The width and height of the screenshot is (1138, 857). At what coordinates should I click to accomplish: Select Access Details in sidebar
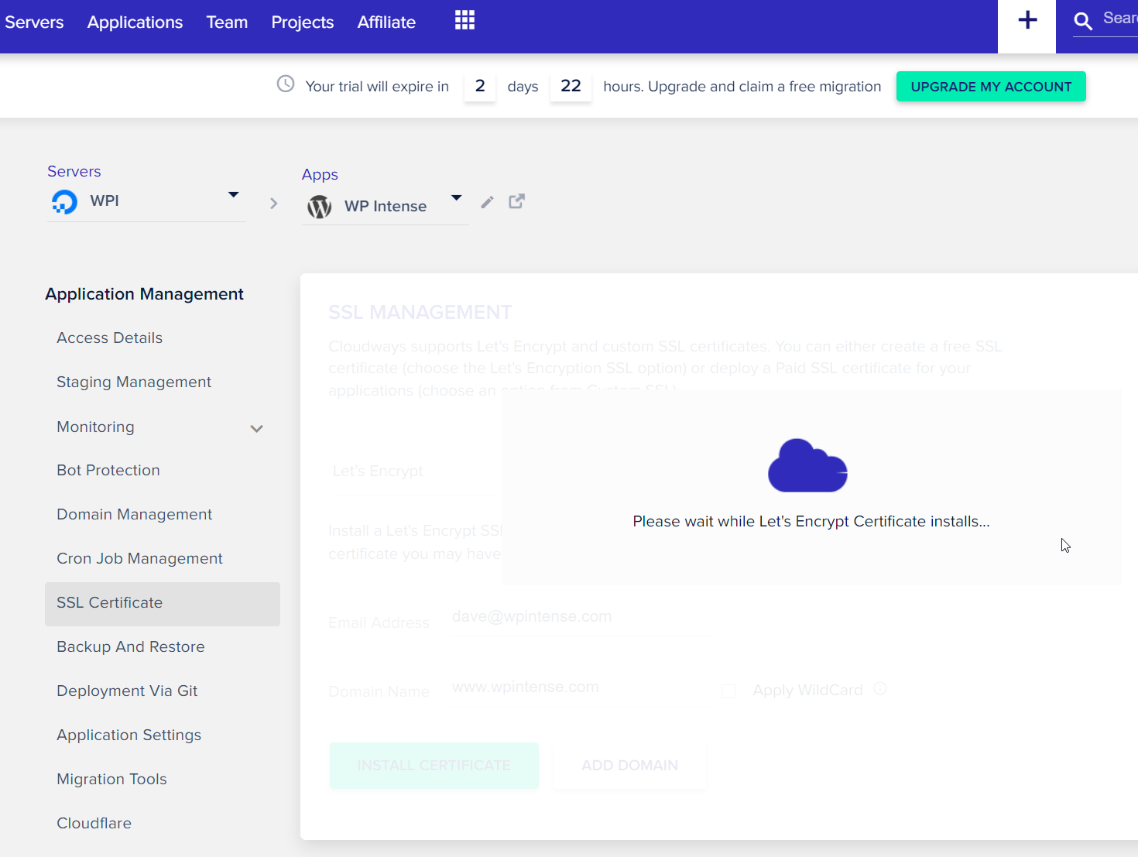(109, 338)
